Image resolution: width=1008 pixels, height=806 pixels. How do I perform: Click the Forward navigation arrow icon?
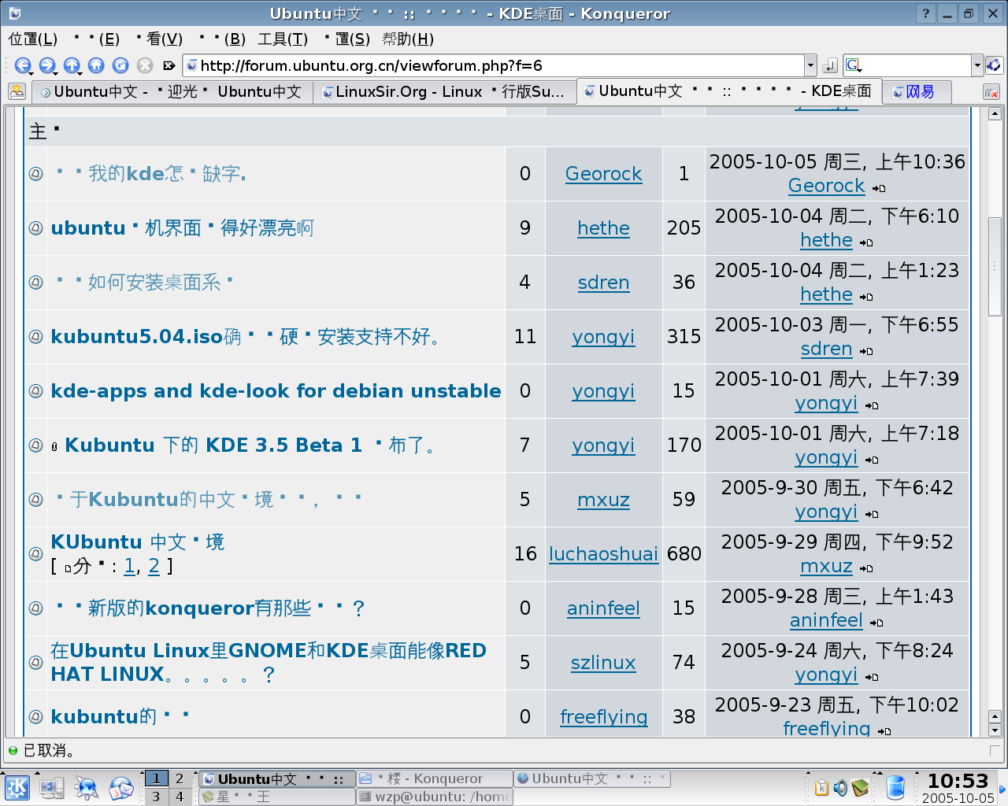click(x=46, y=65)
